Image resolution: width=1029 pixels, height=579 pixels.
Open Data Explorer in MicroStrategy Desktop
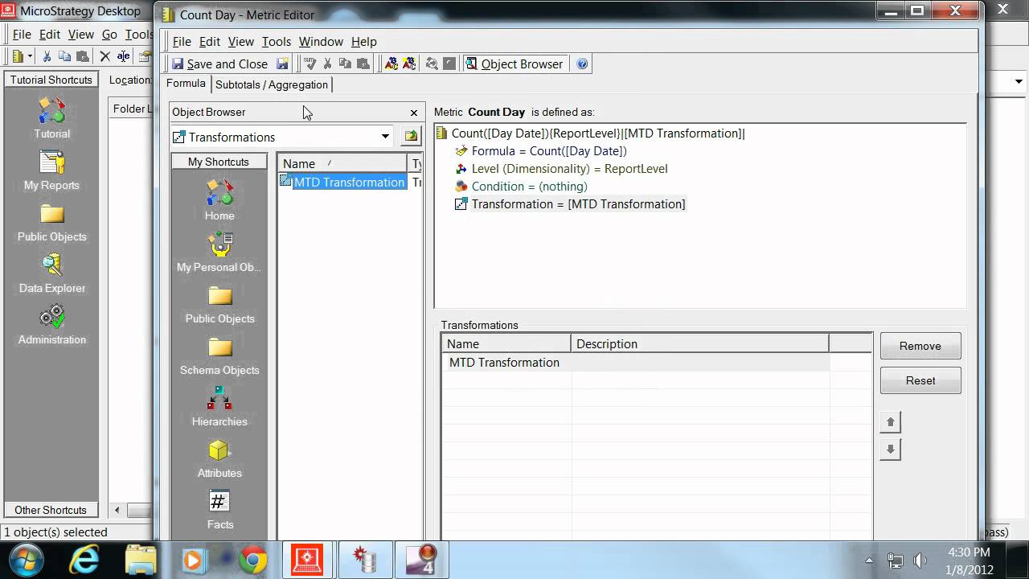point(52,273)
